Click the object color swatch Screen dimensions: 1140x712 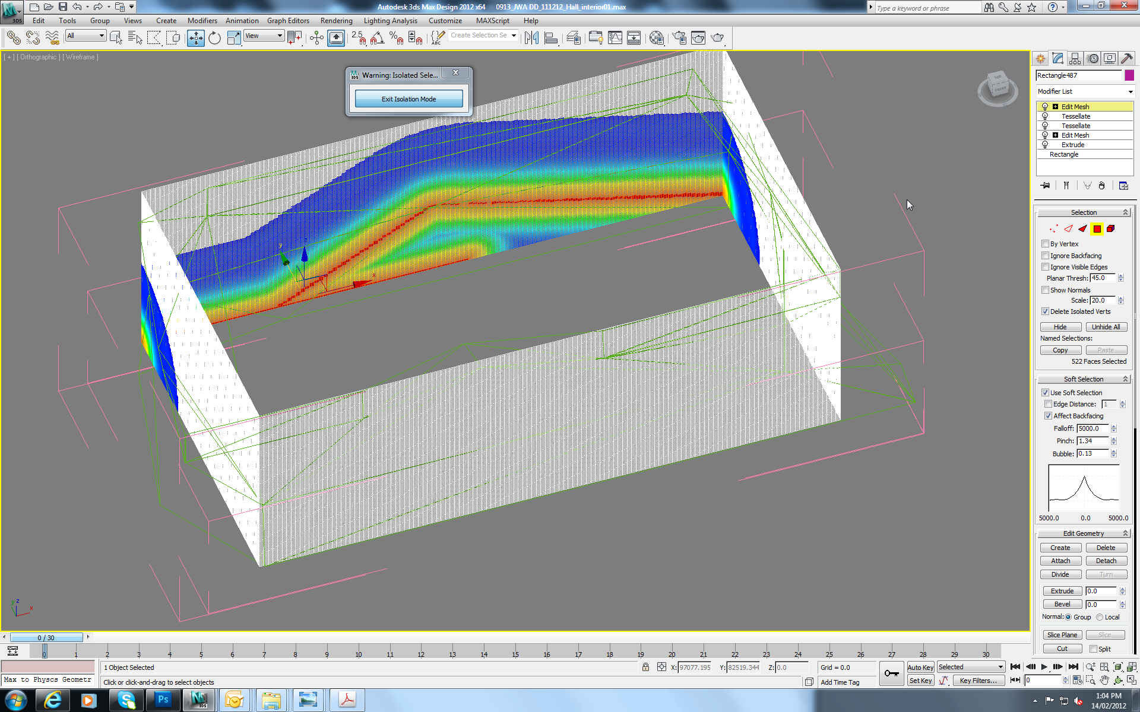coord(1129,75)
